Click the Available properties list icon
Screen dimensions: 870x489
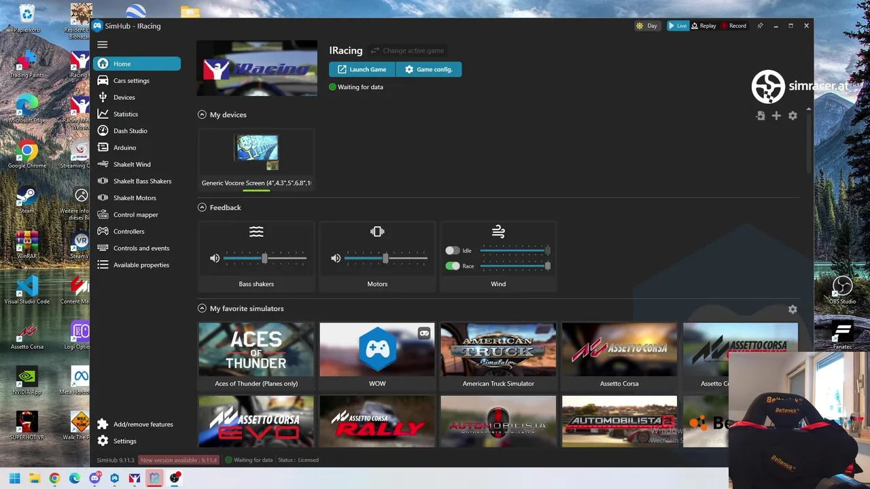[103, 265]
